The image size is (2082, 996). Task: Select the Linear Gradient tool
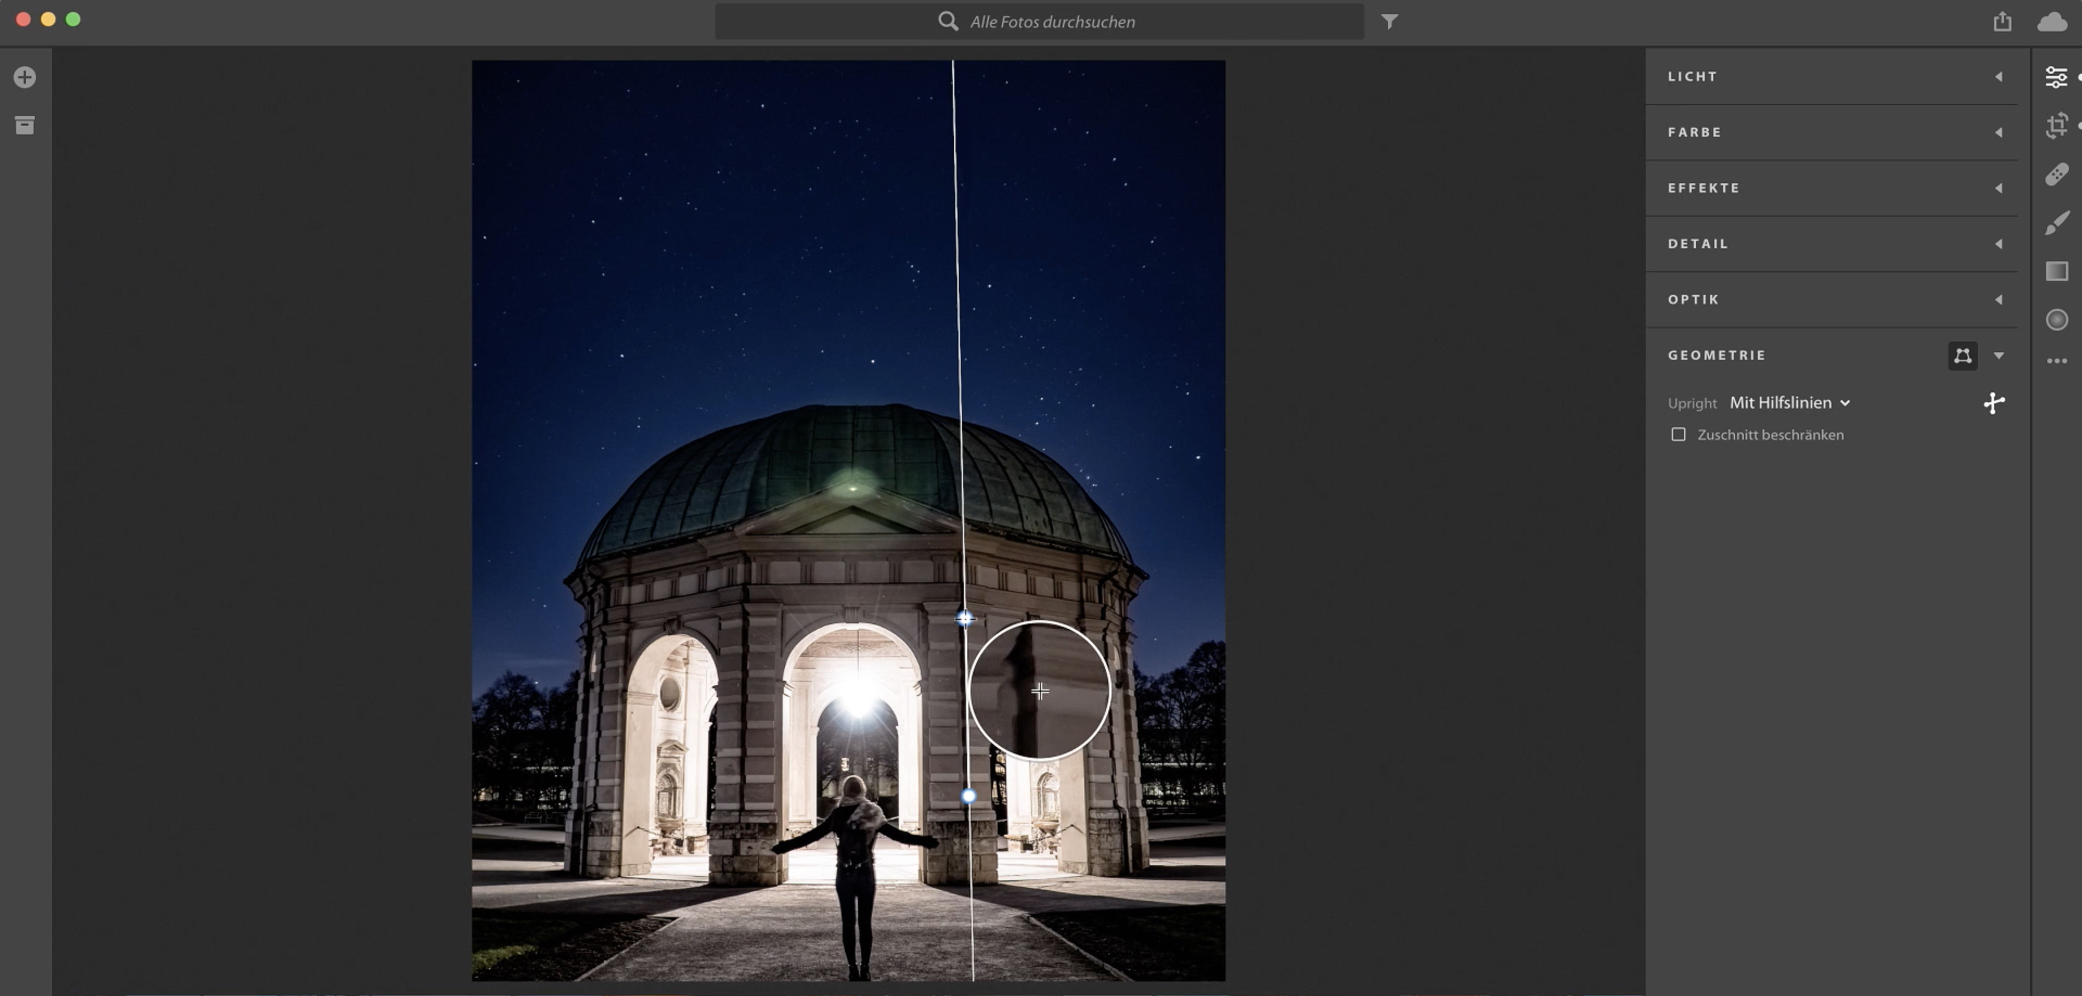coord(2056,272)
